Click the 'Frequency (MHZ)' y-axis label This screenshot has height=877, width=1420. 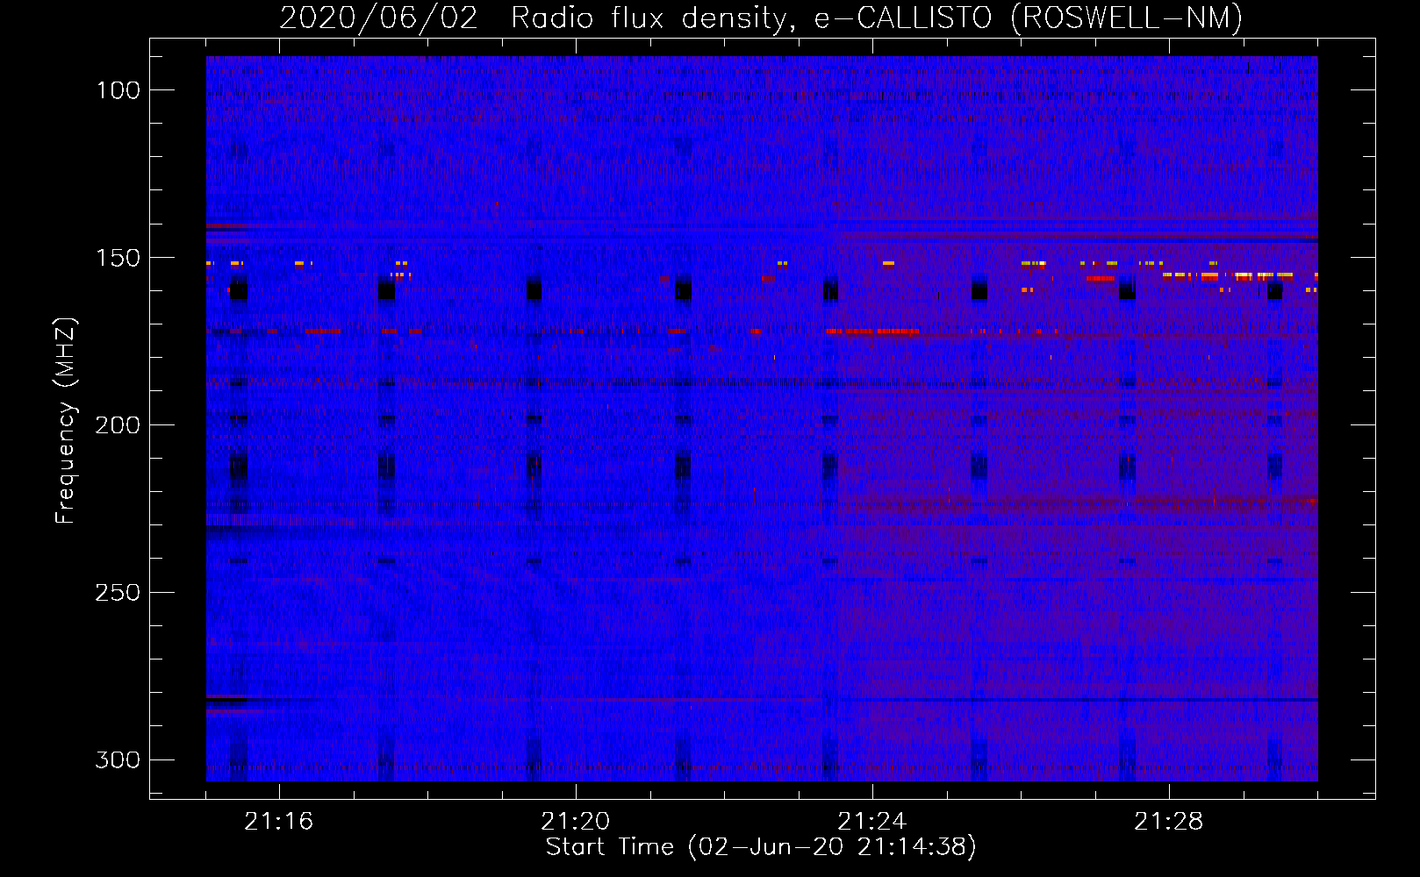66,420
